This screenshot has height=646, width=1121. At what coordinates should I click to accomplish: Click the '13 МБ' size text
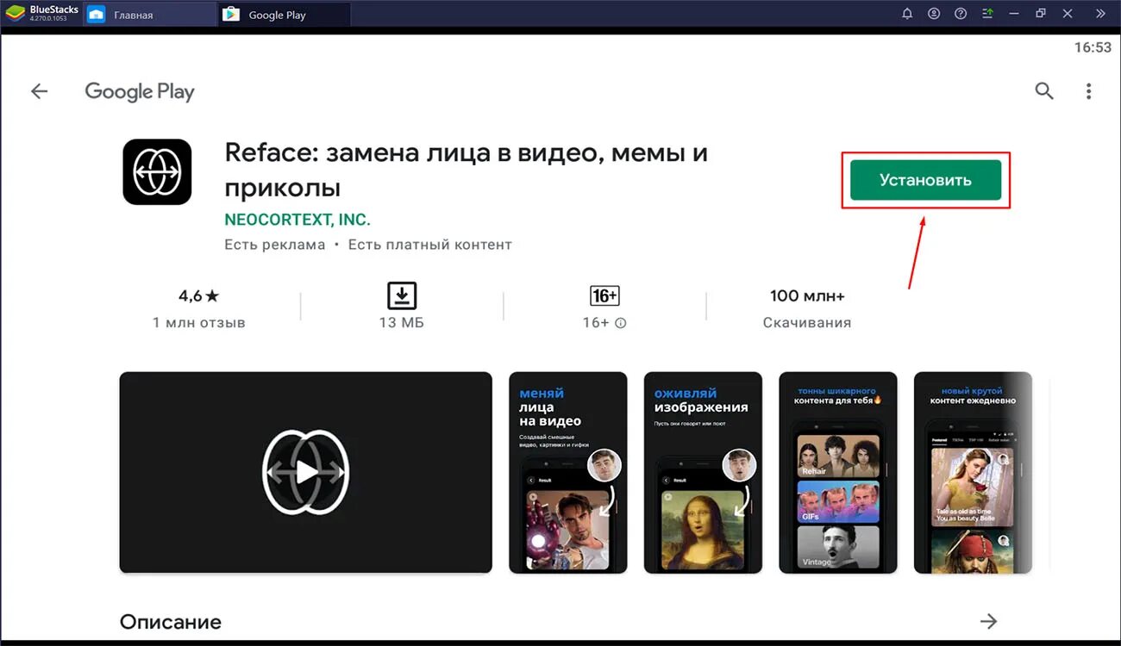coord(402,323)
